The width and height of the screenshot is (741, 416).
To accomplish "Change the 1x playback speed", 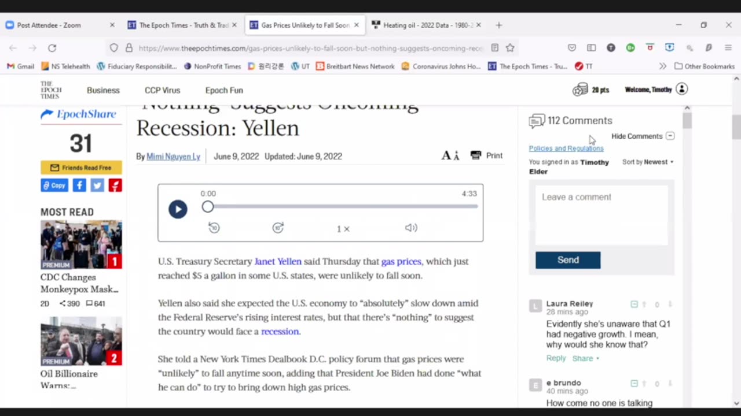I will pyautogui.click(x=343, y=229).
